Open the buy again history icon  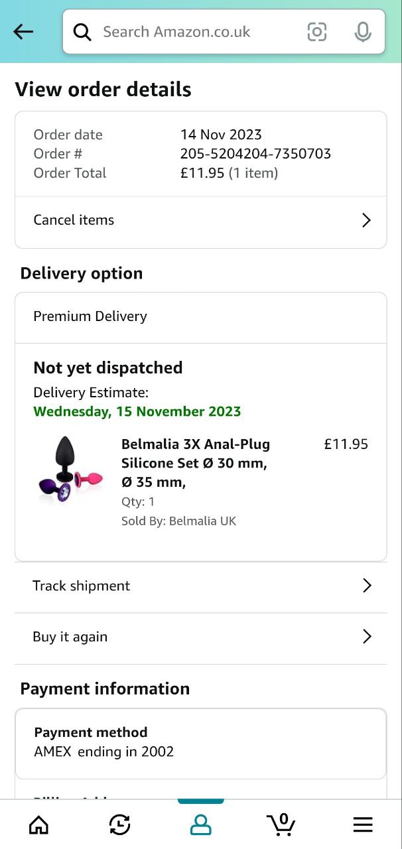[119, 824]
